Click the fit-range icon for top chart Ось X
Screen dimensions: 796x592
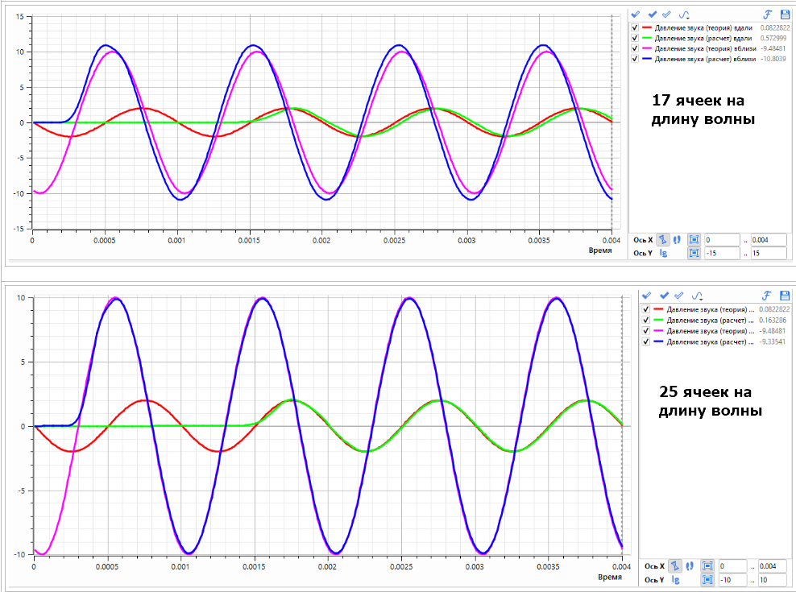tap(693, 240)
